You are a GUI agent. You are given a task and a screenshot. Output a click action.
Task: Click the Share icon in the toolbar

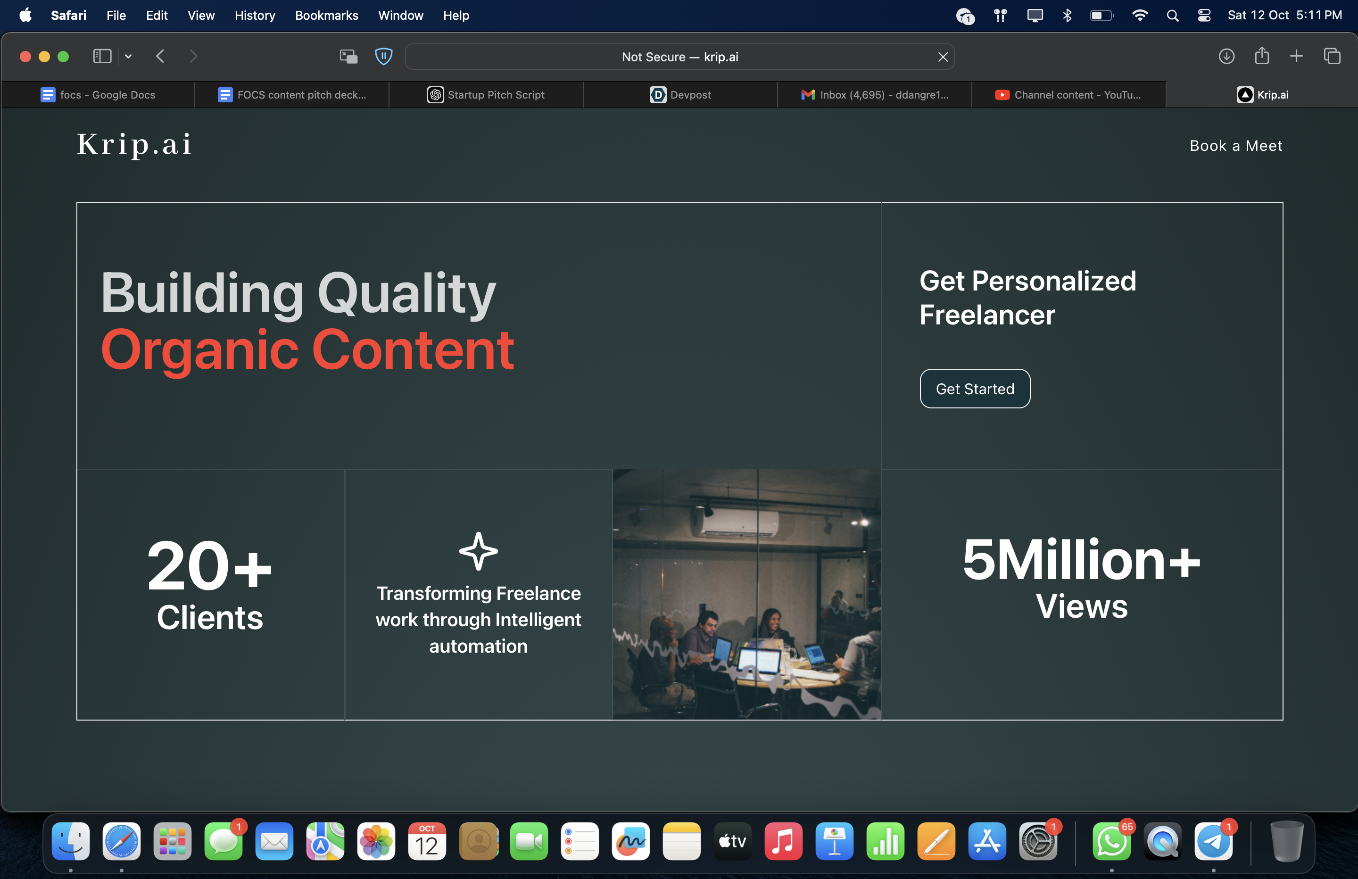click(1261, 56)
